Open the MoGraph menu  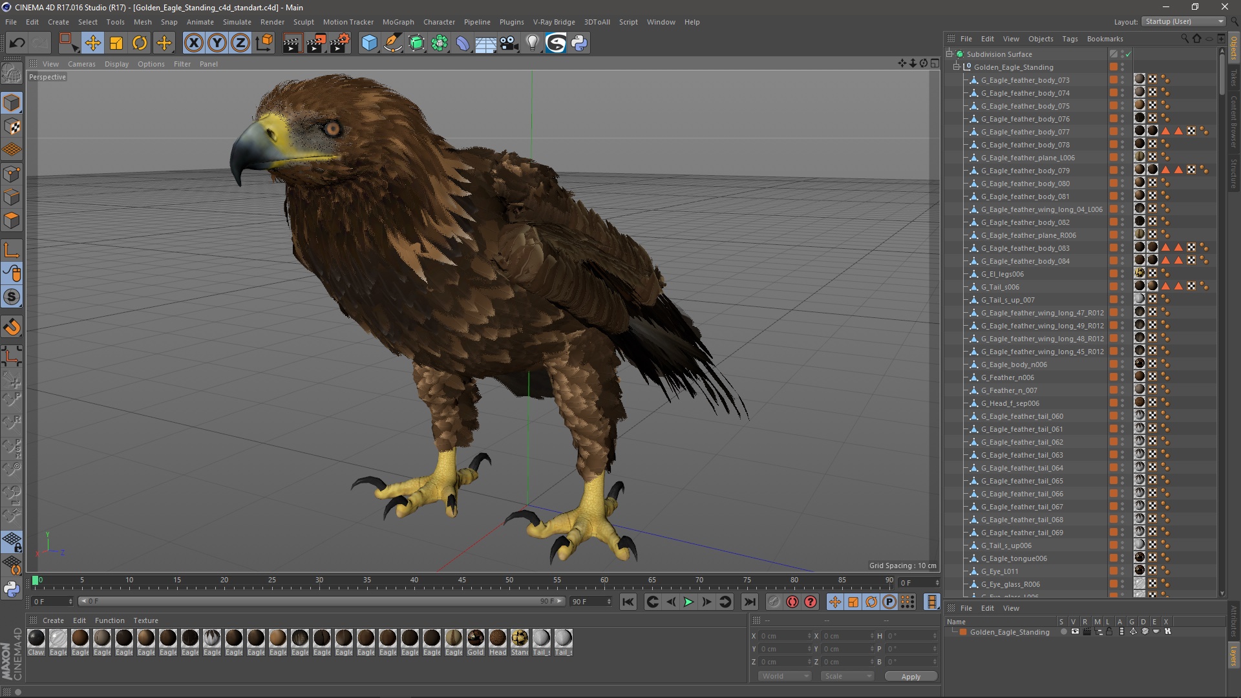pos(398,22)
